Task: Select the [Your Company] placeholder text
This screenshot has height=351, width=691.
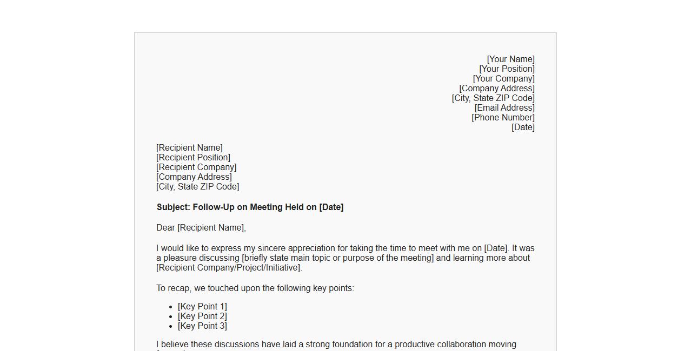Action: (503, 79)
